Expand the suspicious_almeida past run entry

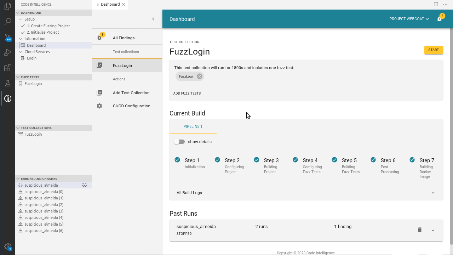(x=433, y=230)
